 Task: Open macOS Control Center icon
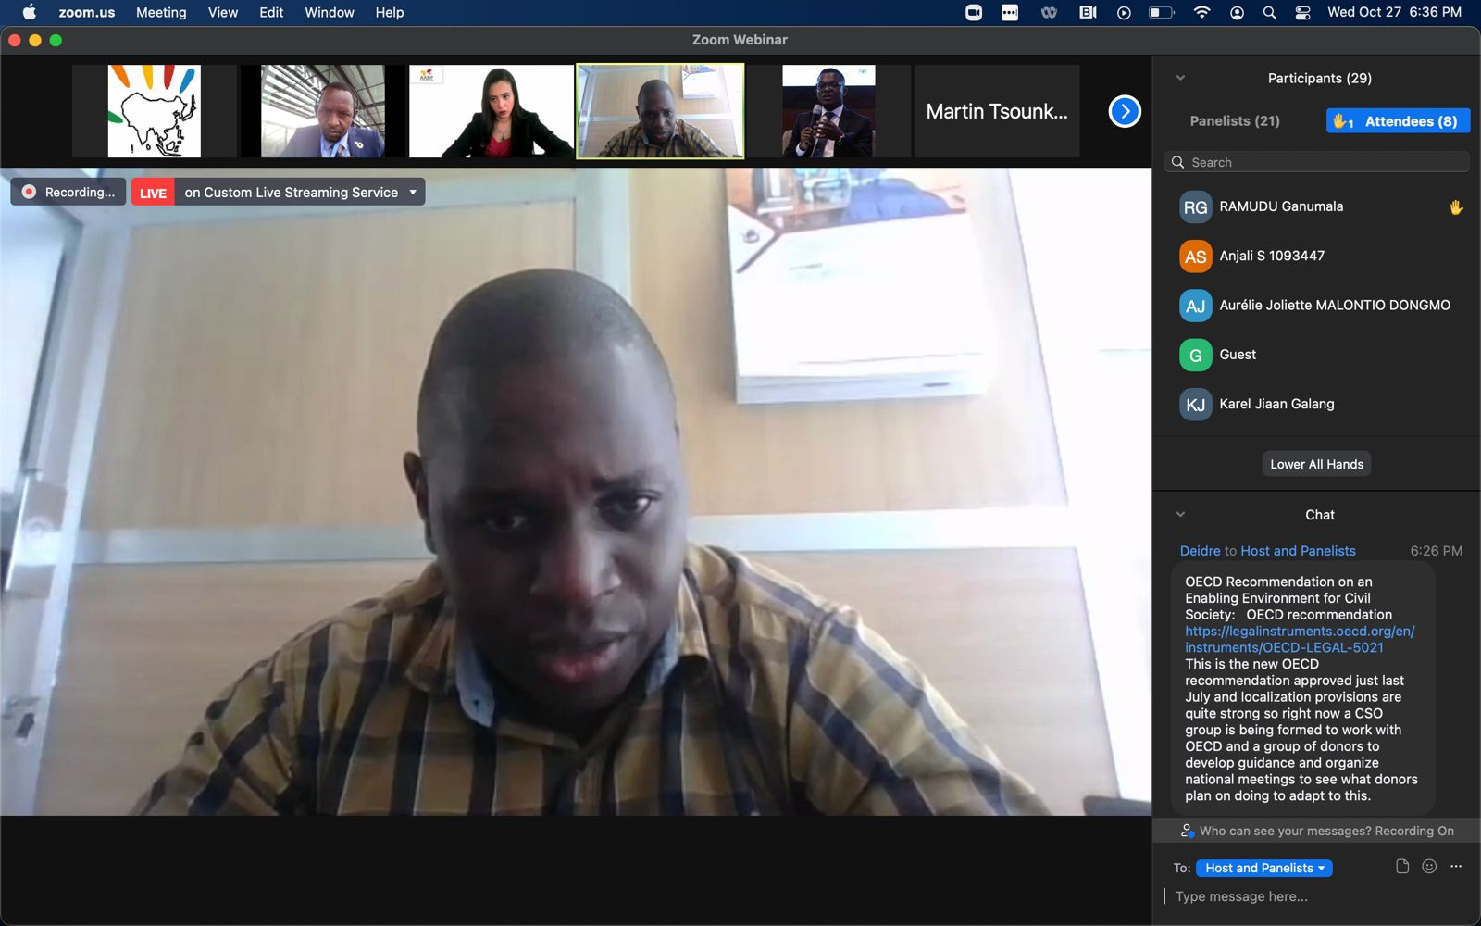click(x=1302, y=13)
